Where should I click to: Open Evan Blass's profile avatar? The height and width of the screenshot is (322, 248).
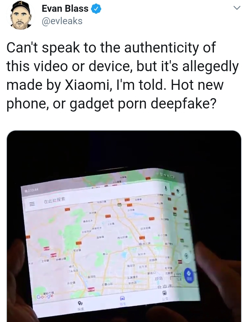[20, 15]
